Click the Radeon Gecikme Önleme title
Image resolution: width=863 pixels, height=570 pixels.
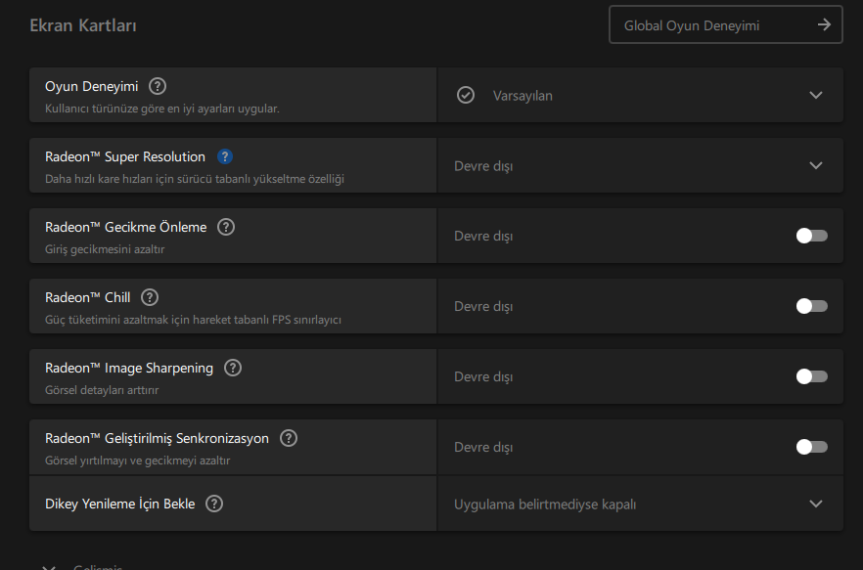[x=126, y=227]
